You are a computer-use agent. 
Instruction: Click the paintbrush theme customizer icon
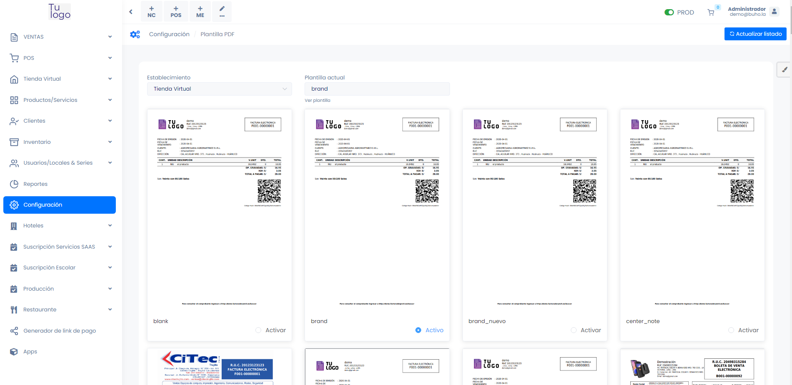click(784, 70)
